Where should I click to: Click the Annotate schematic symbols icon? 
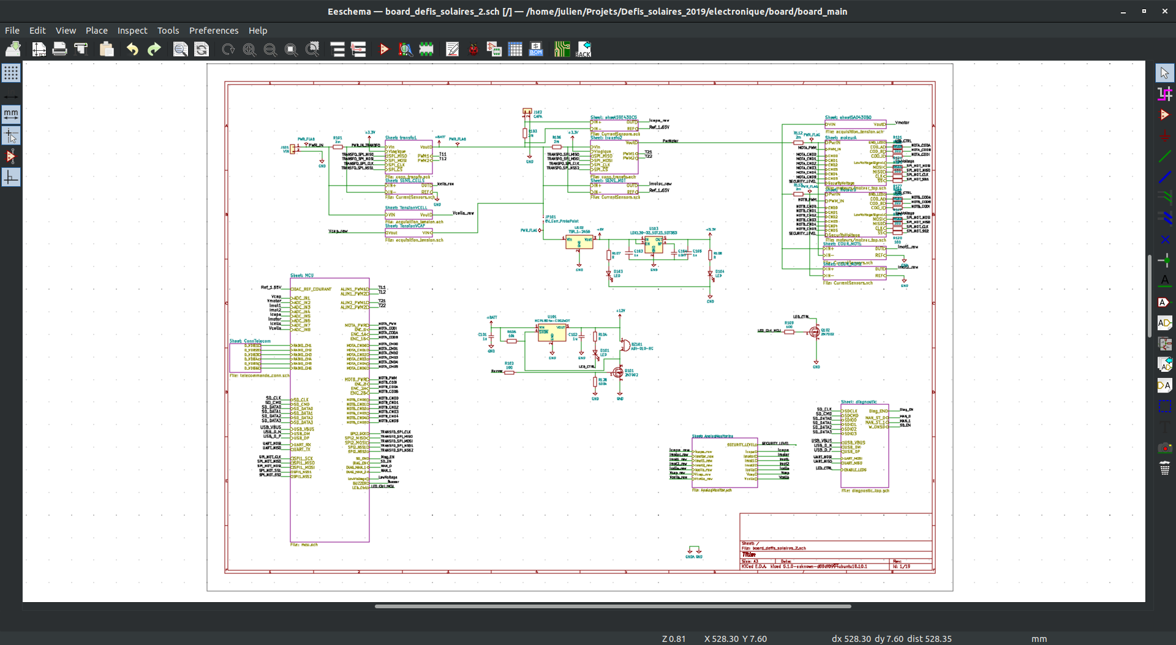point(453,50)
